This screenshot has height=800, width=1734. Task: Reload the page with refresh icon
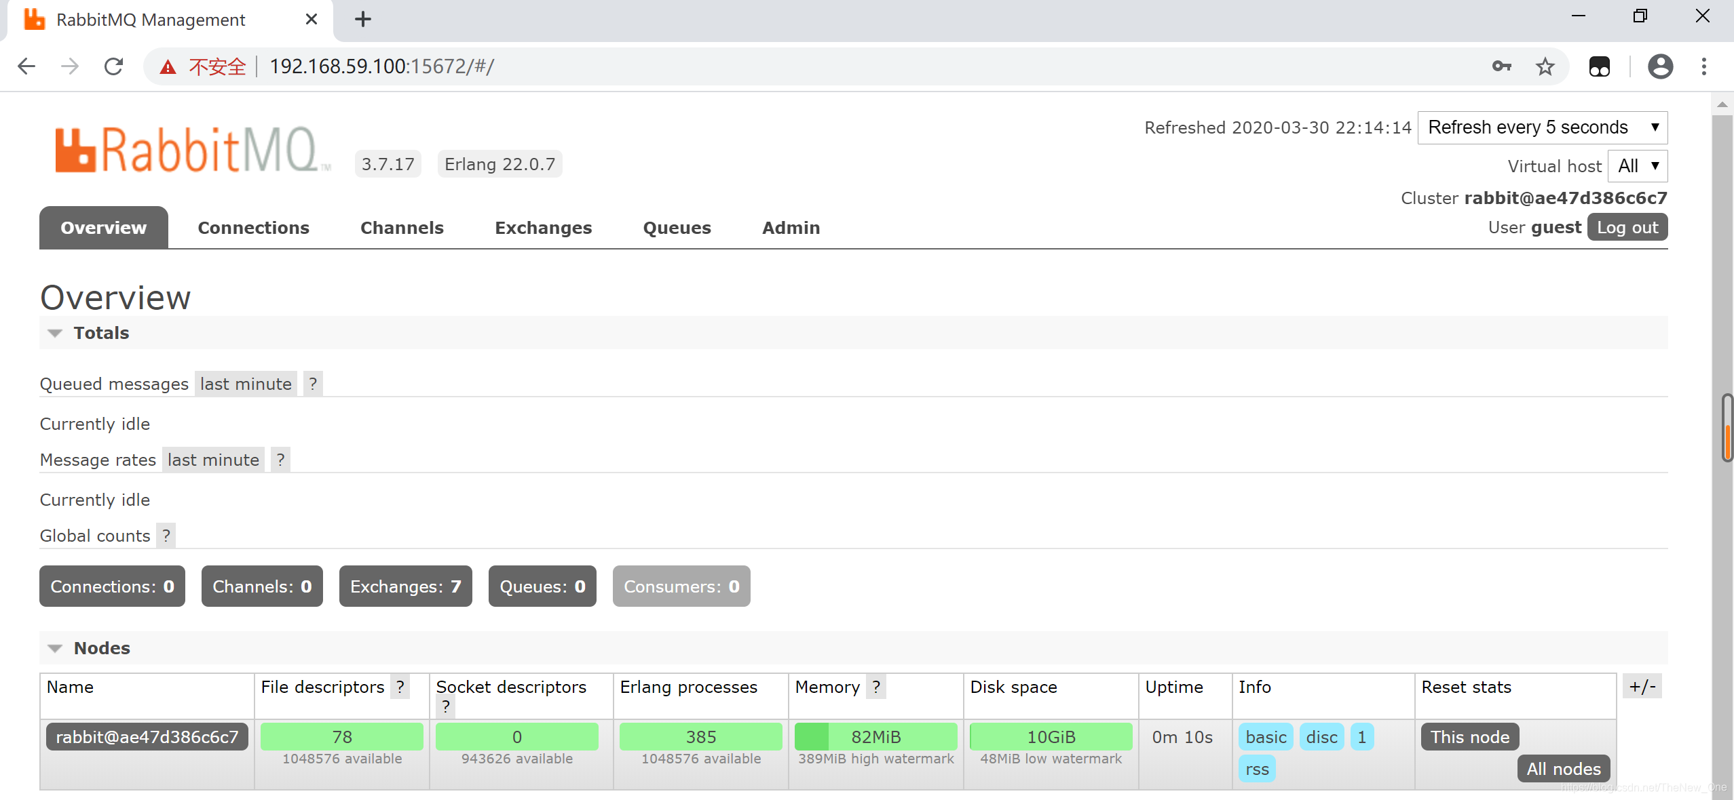[x=113, y=66]
